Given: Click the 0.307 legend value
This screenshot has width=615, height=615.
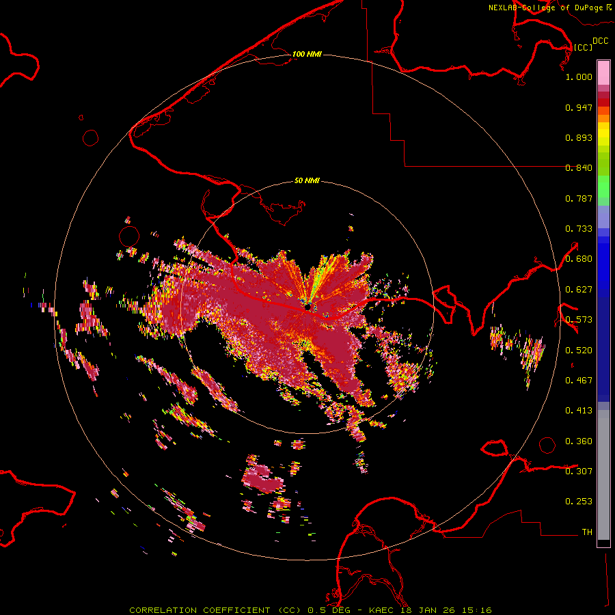Looking at the screenshot, I should click(x=579, y=471).
